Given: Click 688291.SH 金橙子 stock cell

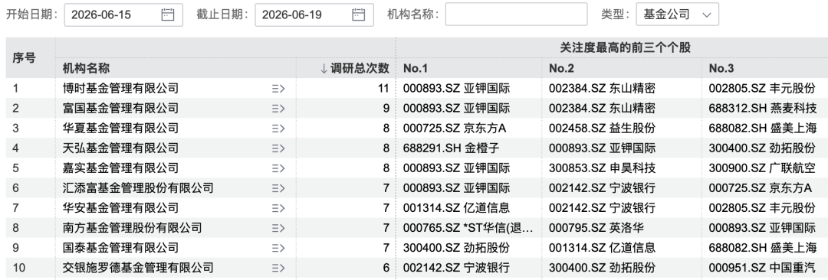Looking at the screenshot, I should [451, 148].
